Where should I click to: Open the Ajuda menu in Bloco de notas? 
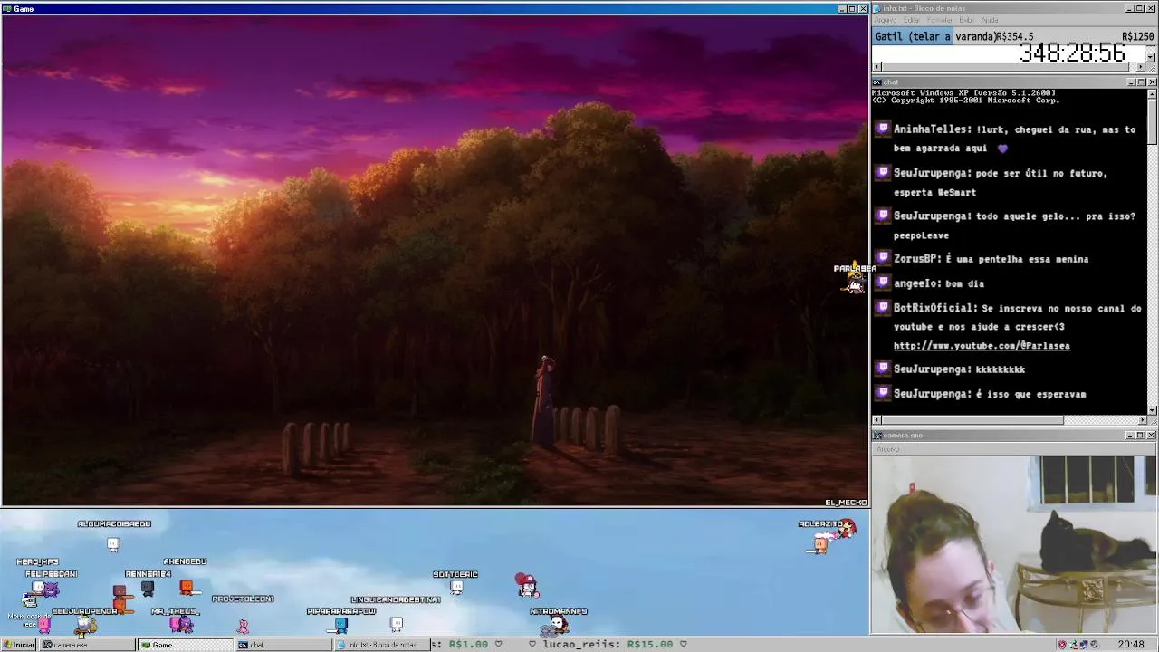(990, 20)
